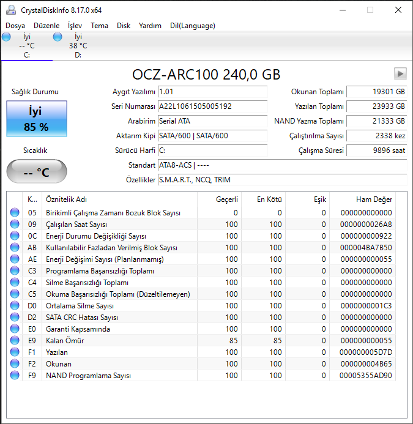Click the İyi 85 % health status button
This screenshot has width=413, height=424.
37,119
